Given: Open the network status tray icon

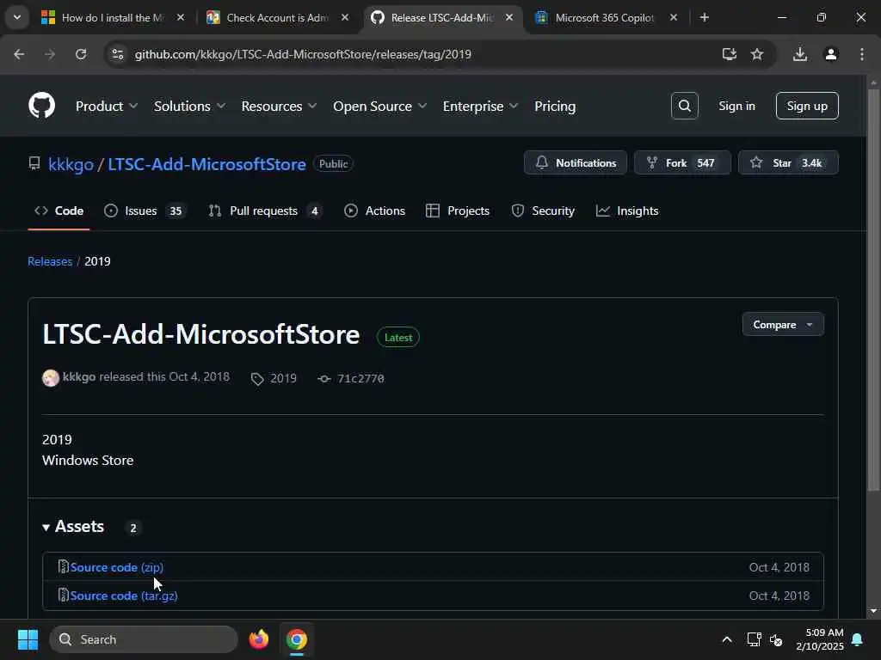Looking at the screenshot, I should [x=754, y=639].
